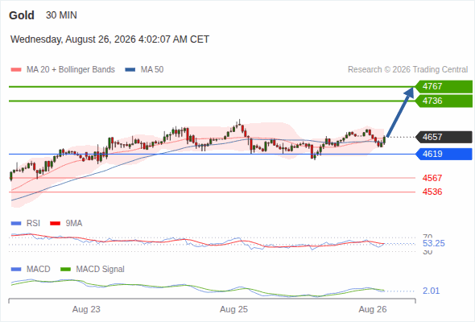Click the green MACD Signal legend swatch
This screenshot has width=475, height=322.
point(66,270)
